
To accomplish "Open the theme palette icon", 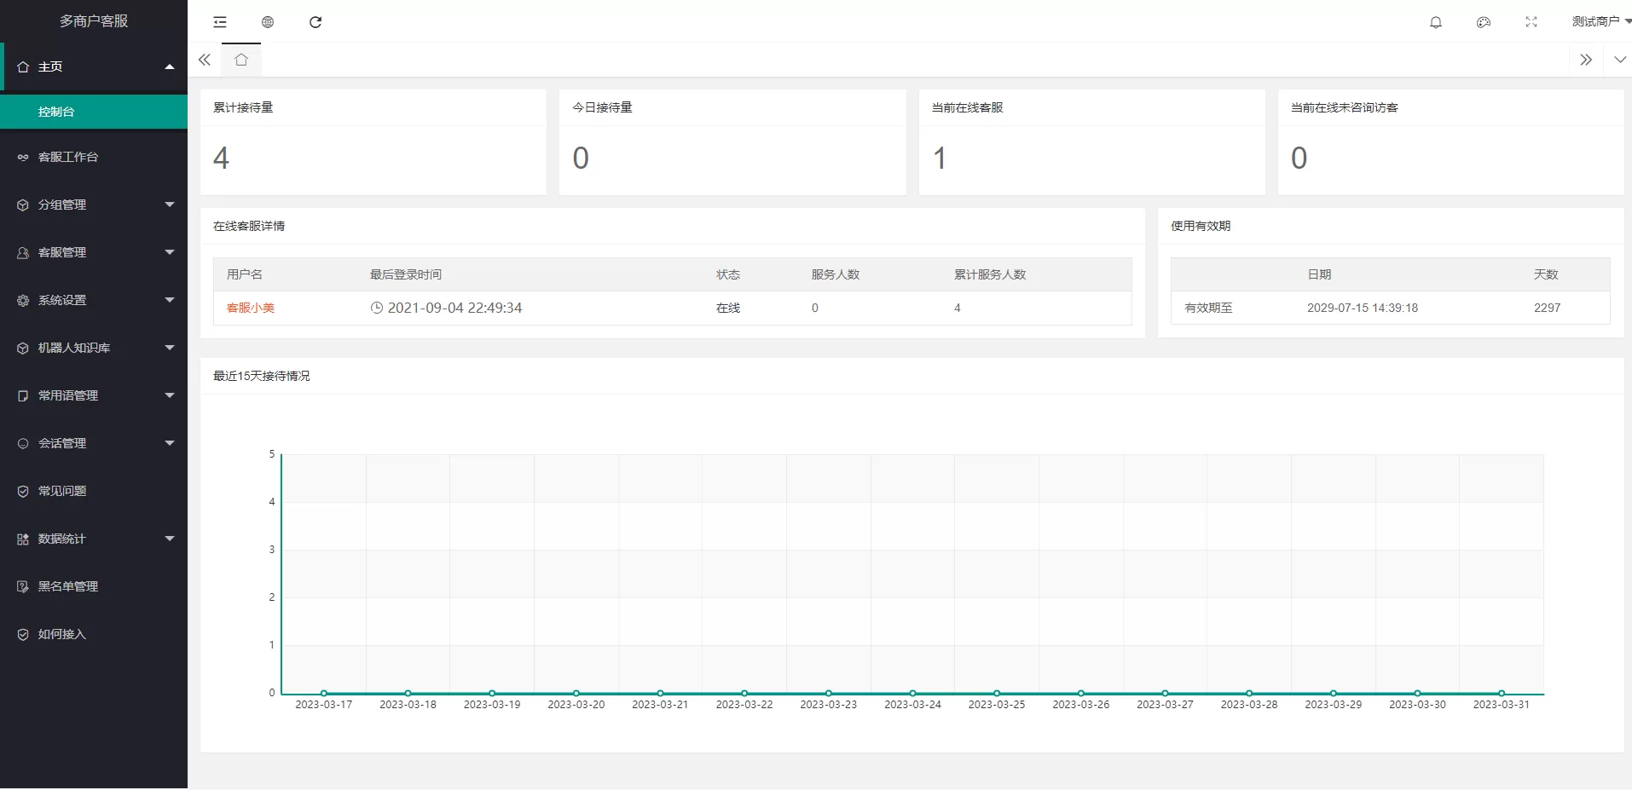I will pyautogui.click(x=1484, y=22).
